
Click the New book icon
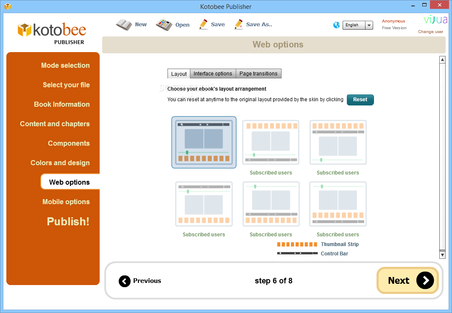pos(124,25)
